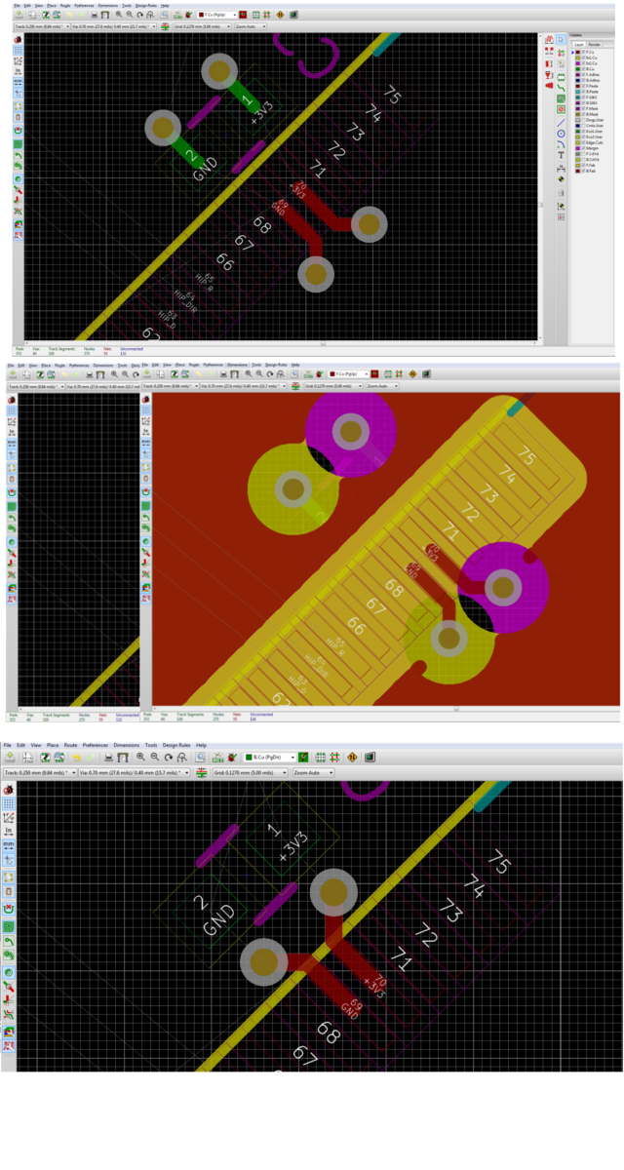Click Page settings icon in bottom window
Image resolution: width=624 pixels, height=1170 pixels.
pyautogui.click(x=27, y=757)
